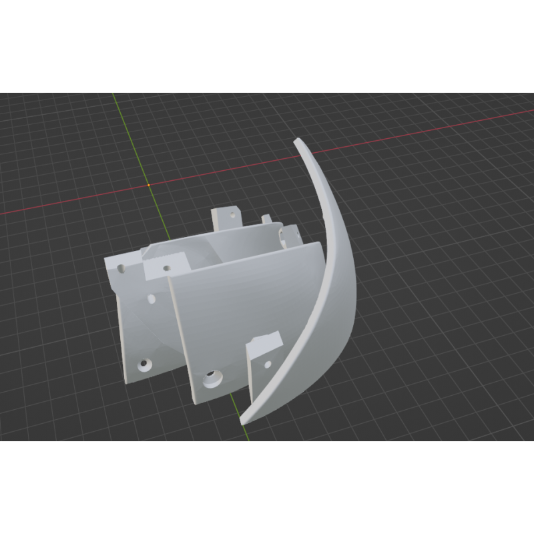The height and width of the screenshot is (534, 534).
Task: Click the hole in the small lower-right bracket
Action: pos(267,364)
